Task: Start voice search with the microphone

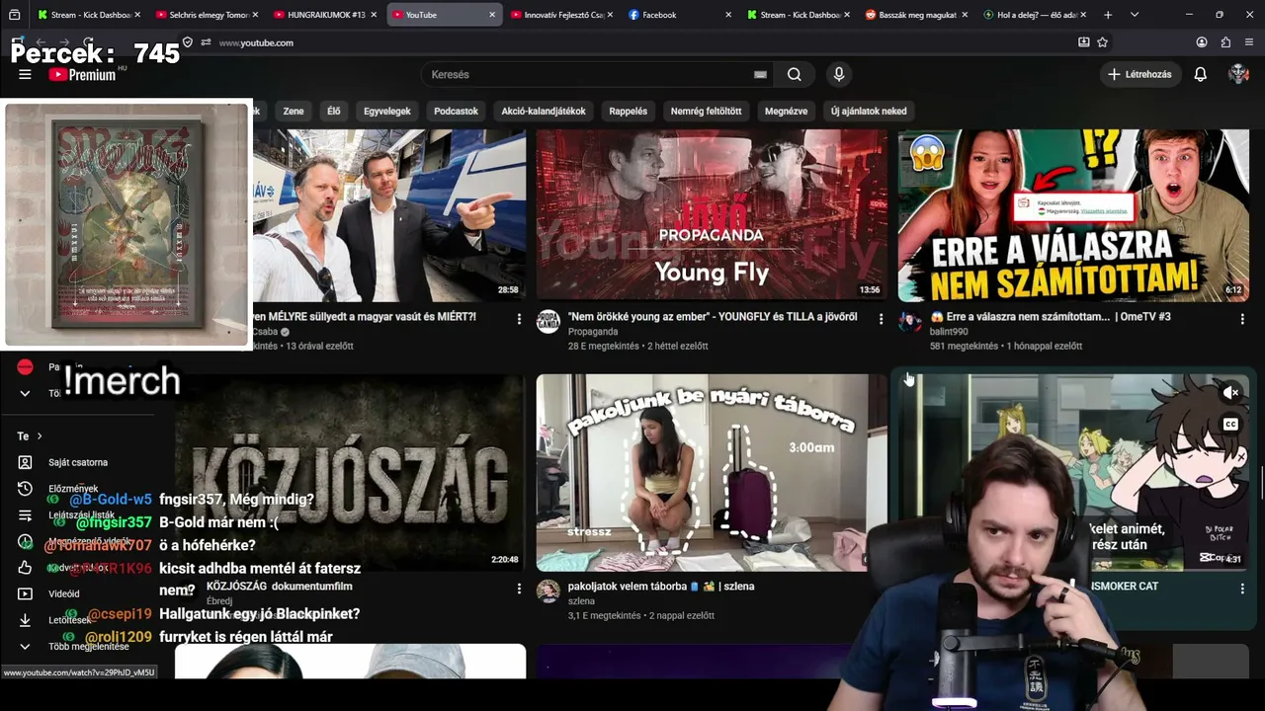Action: pyautogui.click(x=839, y=74)
